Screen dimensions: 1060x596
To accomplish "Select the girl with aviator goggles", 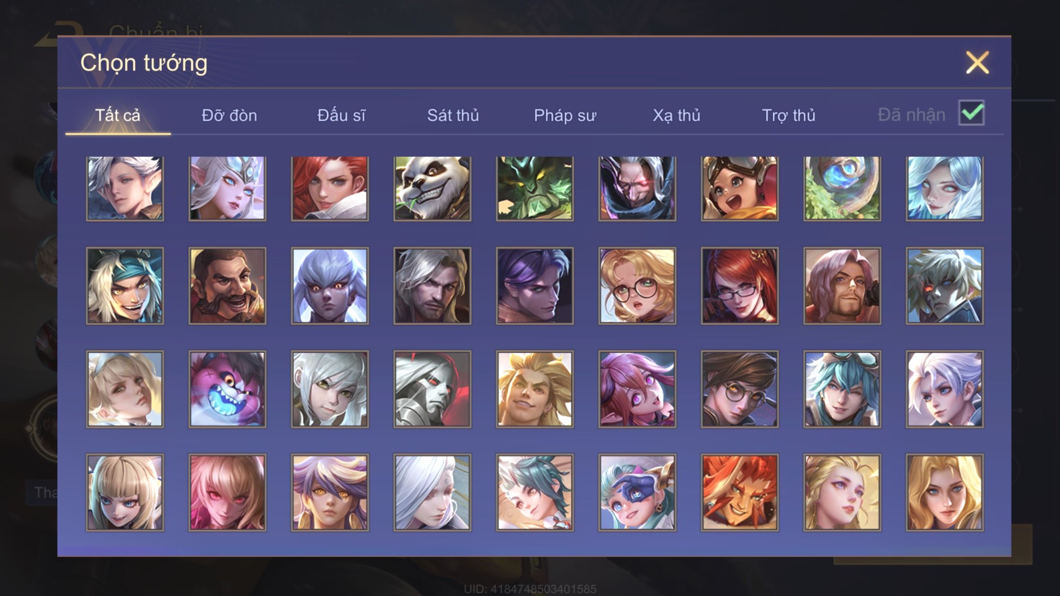I will [740, 188].
